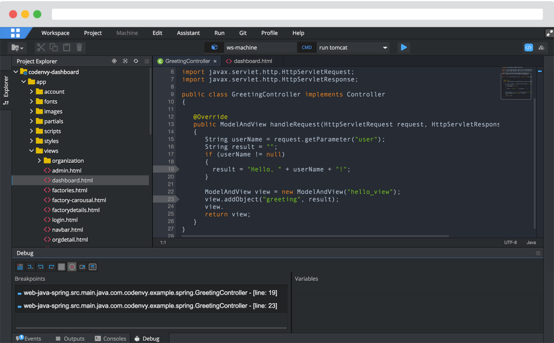Remove all breakpoints with red X icon
This screenshot has width=554, height=343.
(72, 267)
